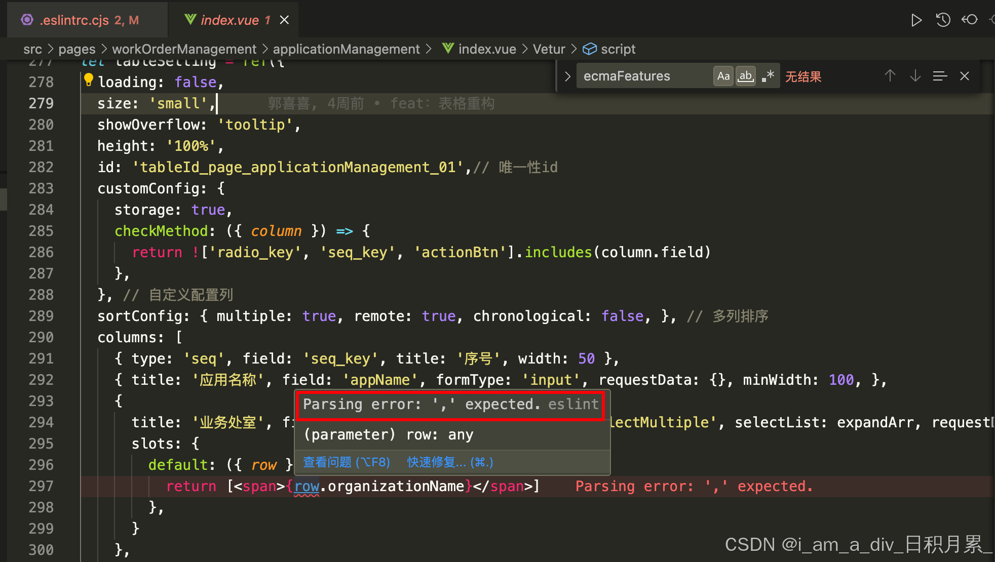Click the 快速修复 quick fix link
Viewport: 995px width, 562px height.
coord(450,462)
